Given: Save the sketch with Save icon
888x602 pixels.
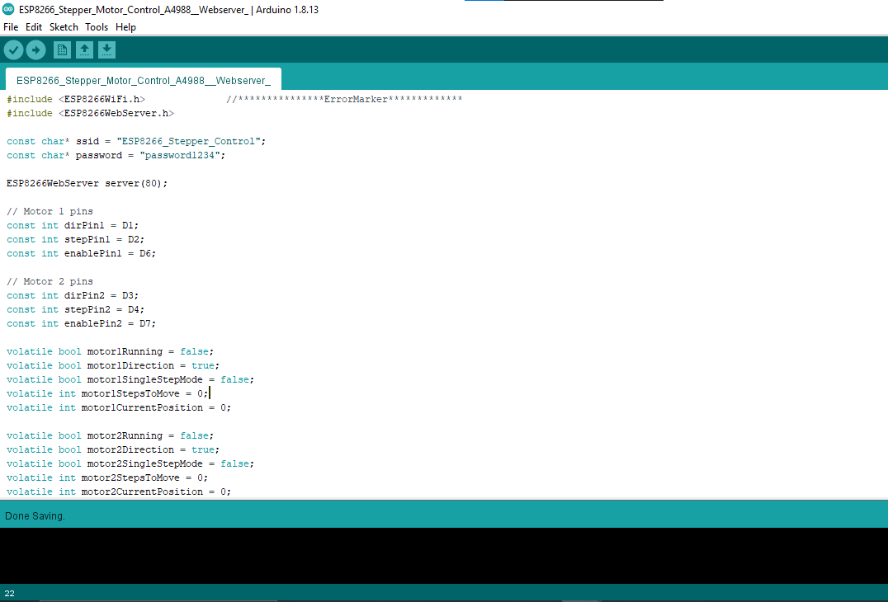Looking at the screenshot, I should coord(106,50).
